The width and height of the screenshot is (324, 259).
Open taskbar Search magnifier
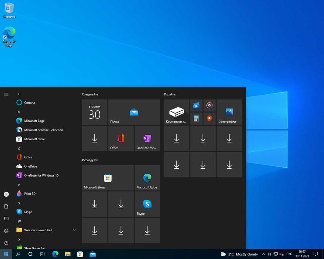(x=18, y=254)
